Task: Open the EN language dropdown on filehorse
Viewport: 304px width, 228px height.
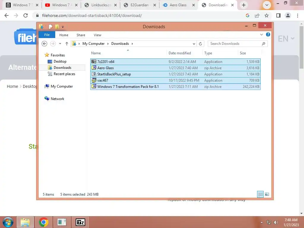Action: (286, 39)
